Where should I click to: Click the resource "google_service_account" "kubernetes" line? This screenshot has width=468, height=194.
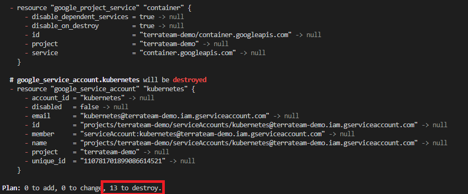coord(103,89)
